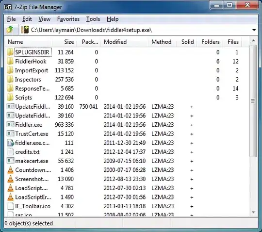Sort by the Packed Size column header

tap(89, 42)
